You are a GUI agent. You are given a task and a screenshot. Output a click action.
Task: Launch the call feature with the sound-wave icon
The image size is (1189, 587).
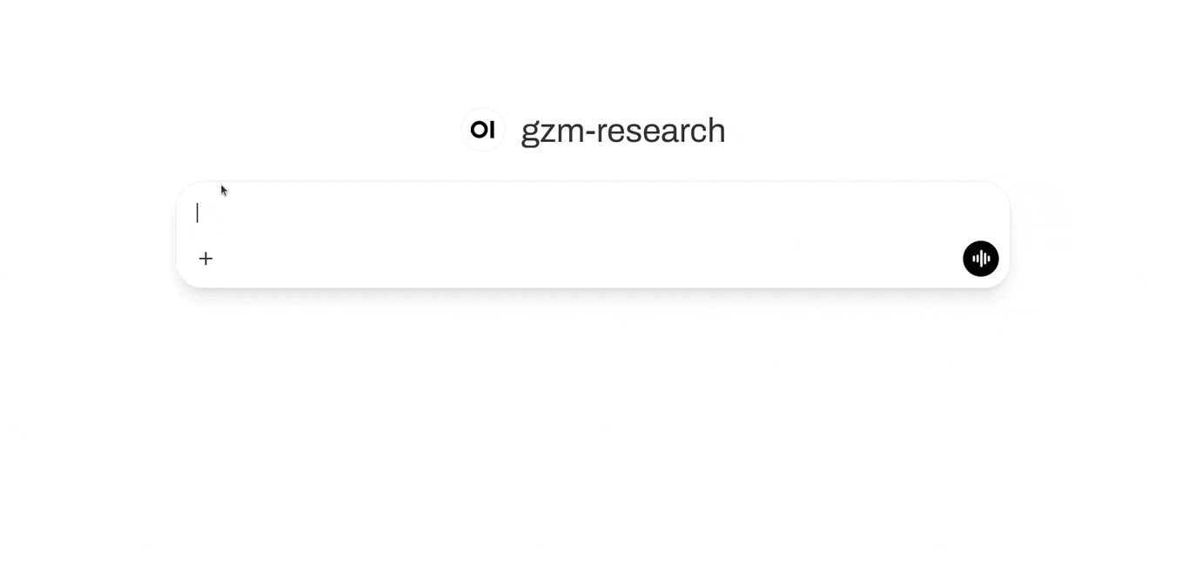(x=980, y=259)
